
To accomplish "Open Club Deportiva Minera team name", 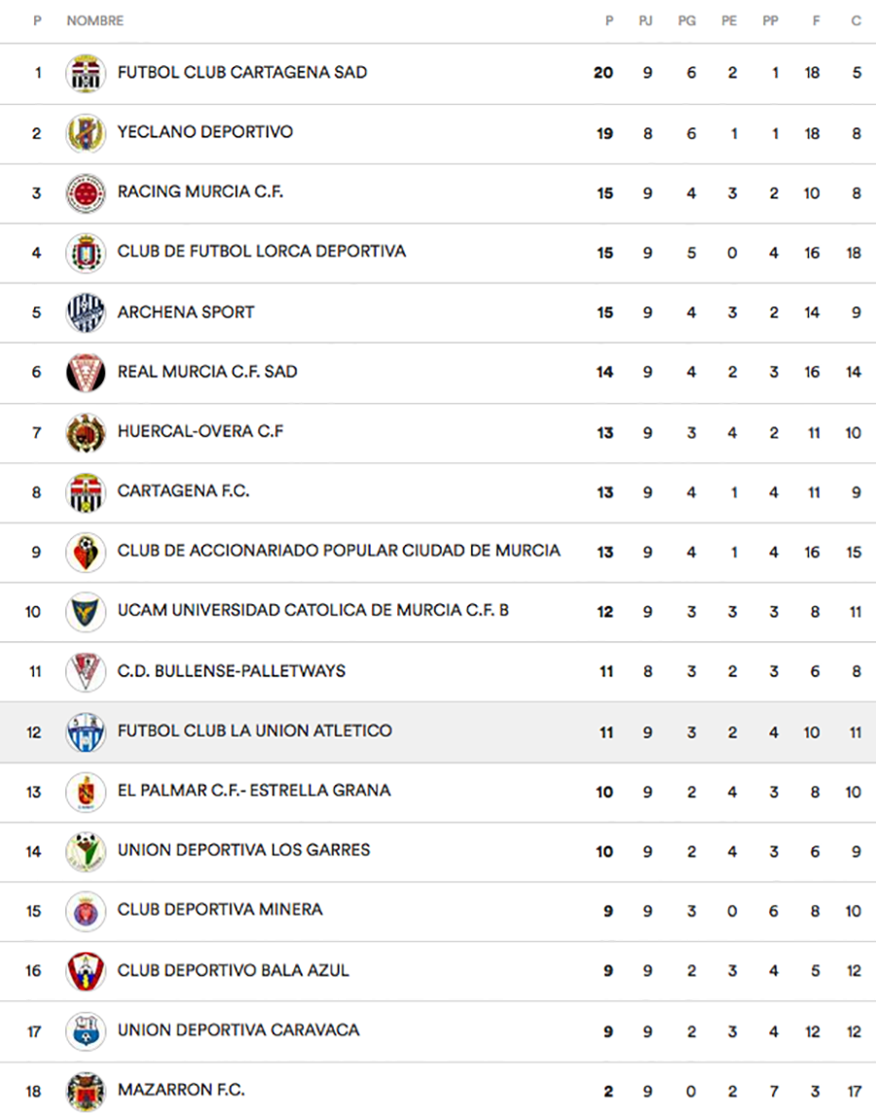I will point(220,911).
